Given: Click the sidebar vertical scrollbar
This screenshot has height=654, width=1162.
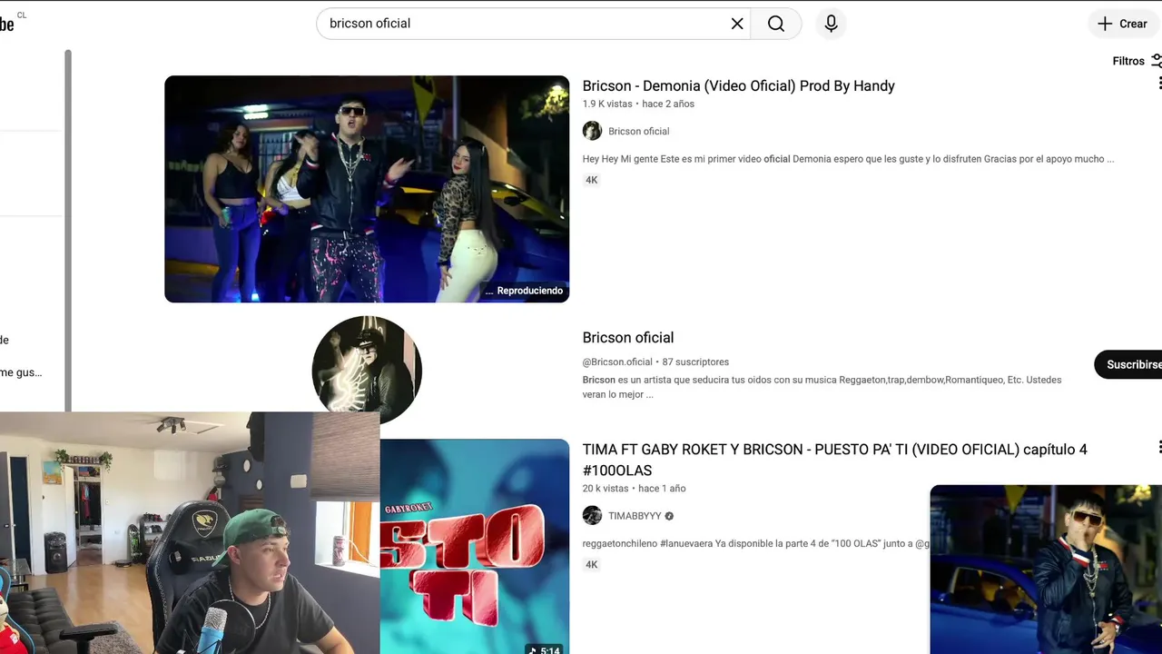Looking at the screenshot, I should (68, 232).
